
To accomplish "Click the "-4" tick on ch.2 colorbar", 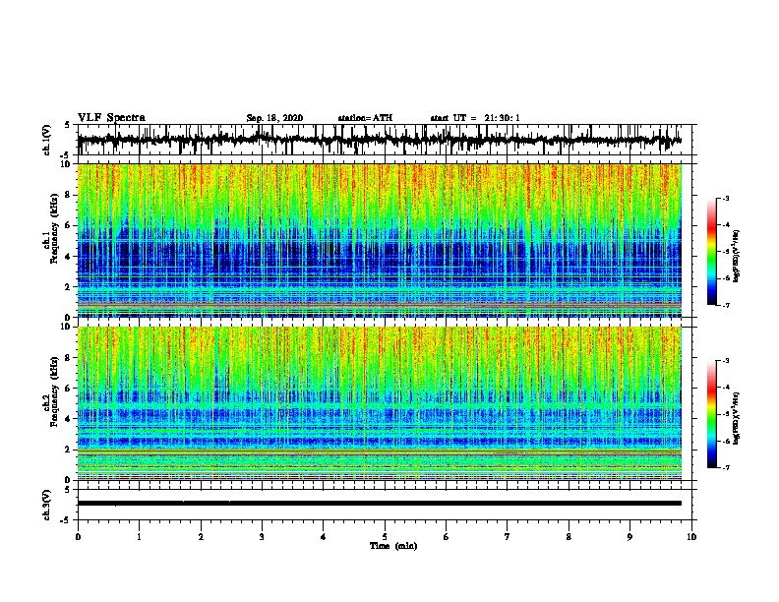I will tap(725, 388).
